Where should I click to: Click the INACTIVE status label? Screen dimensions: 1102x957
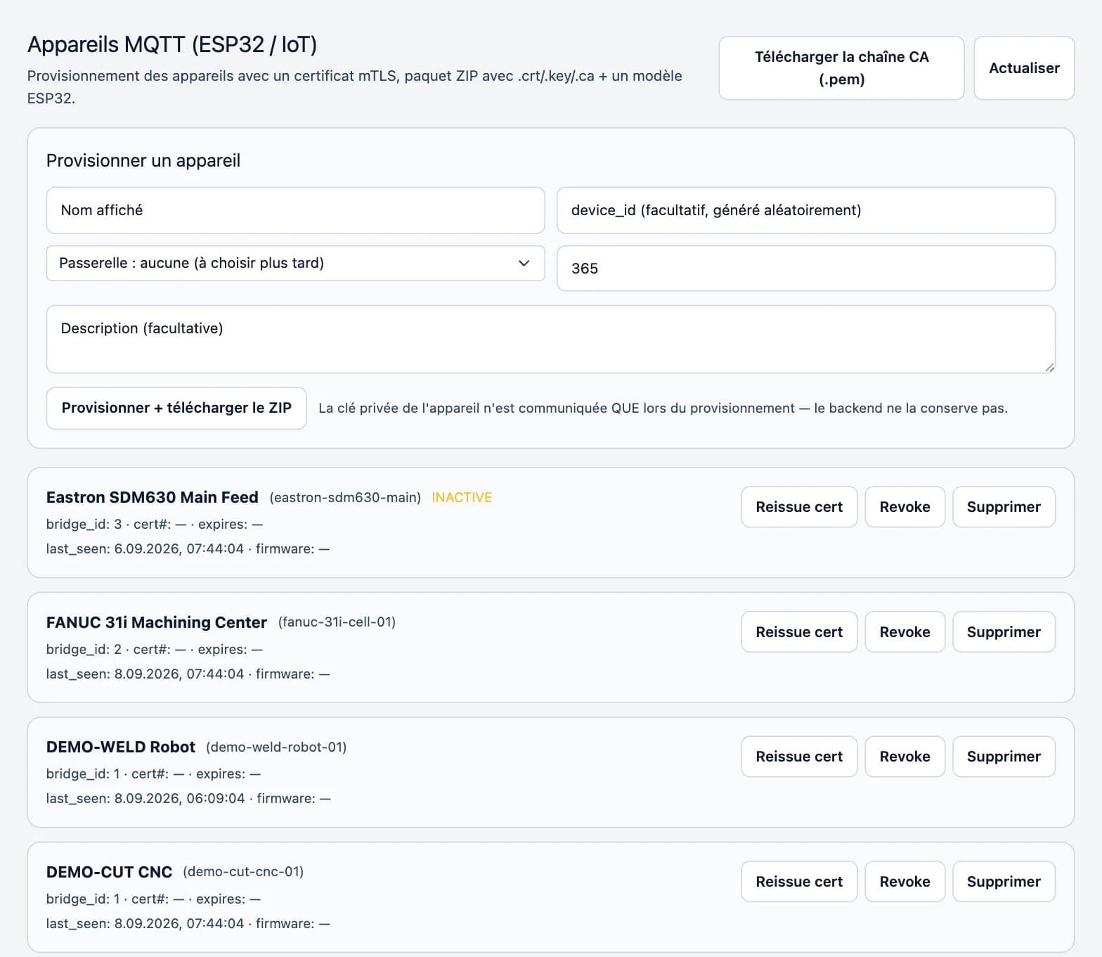pyautogui.click(x=462, y=498)
